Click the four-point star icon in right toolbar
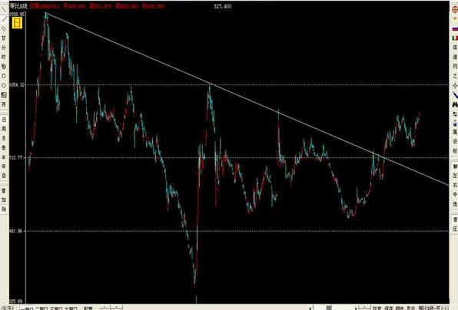This screenshot has height=310, width=458. point(455,85)
